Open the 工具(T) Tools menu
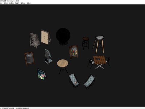The height and width of the screenshot is (109, 145). [x=17, y=3]
